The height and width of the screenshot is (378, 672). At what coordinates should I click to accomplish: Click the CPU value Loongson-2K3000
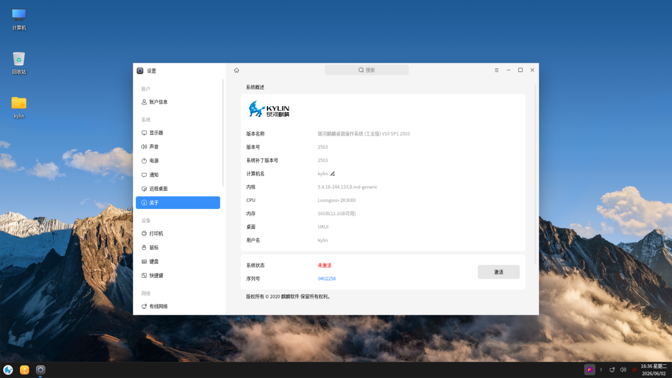click(337, 200)
